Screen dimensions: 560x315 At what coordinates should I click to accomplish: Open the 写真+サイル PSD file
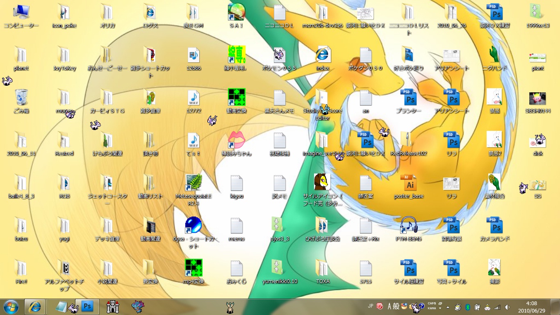[452, 272]
